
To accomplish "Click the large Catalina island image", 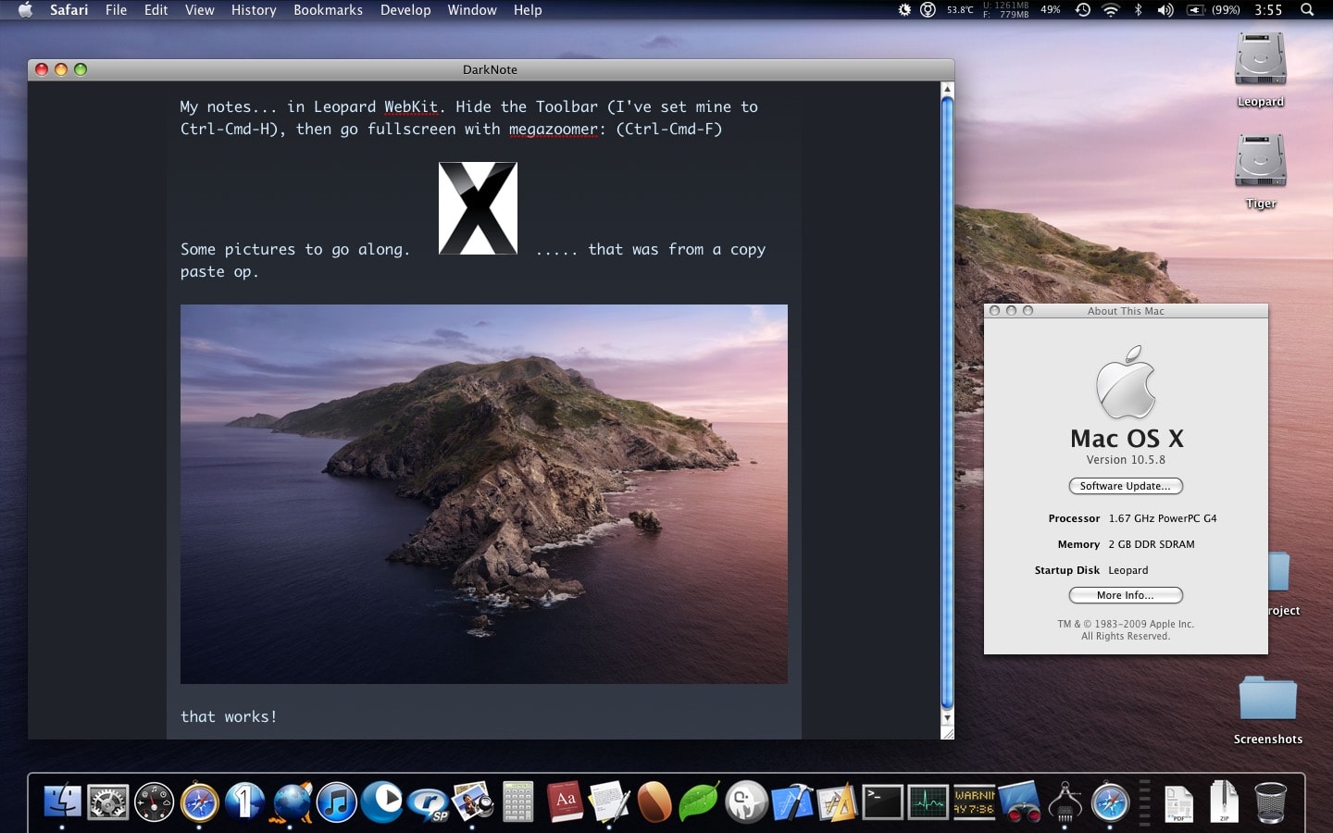I will click(483, 494).
